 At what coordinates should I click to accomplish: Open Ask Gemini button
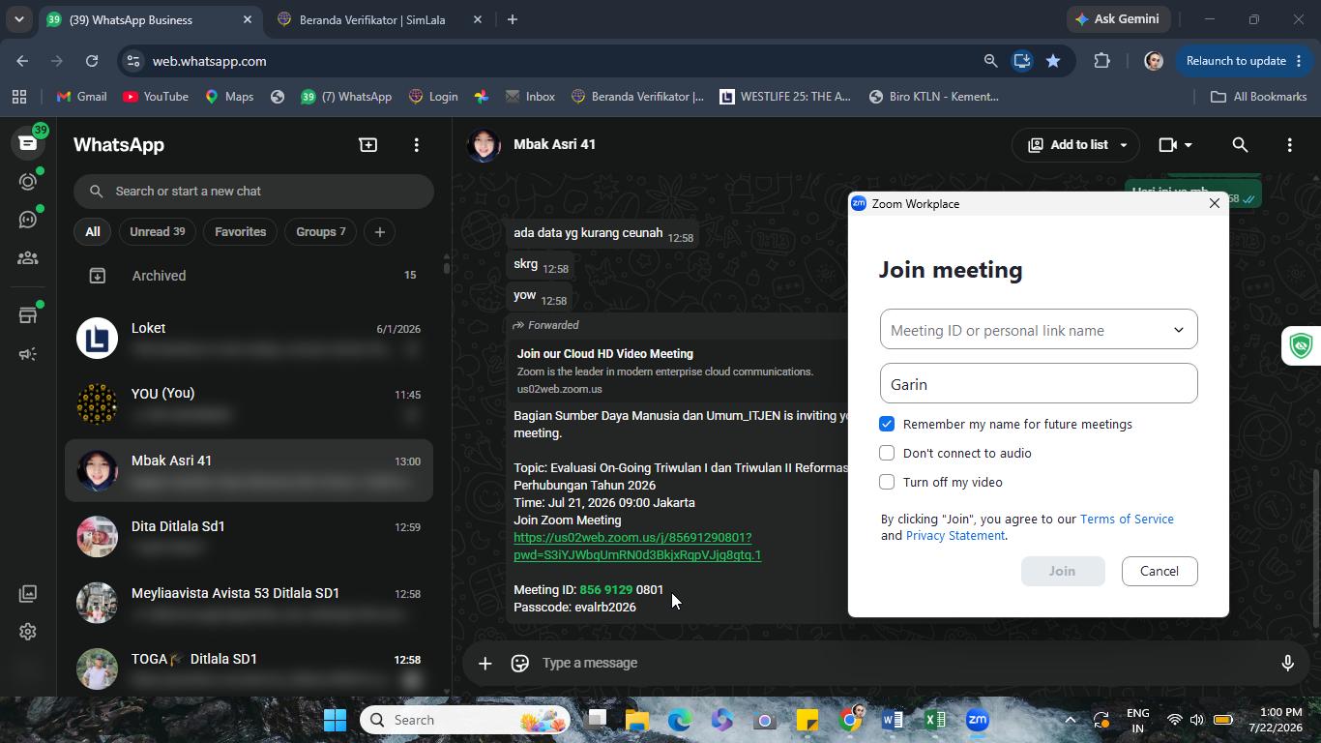(x=1117, y=19)
